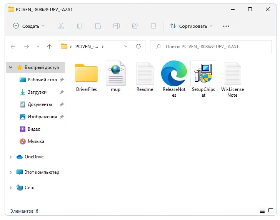280x220 pixels.
Task: Open the Создать new item menu
Action: [29, 26]
